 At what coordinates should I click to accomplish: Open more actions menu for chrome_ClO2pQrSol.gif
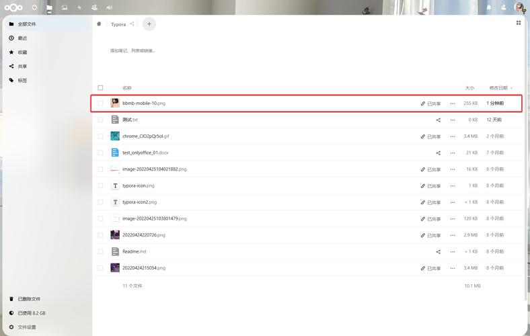(x=453, y=136)
